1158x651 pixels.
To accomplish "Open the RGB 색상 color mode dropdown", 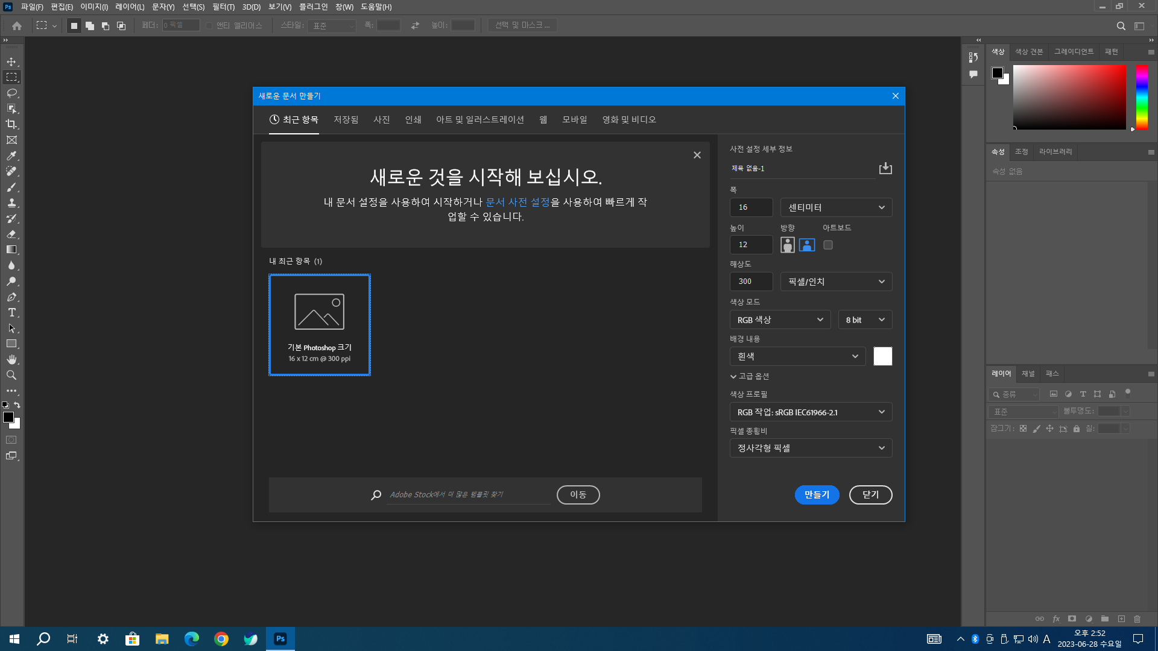I will point(780,319).
